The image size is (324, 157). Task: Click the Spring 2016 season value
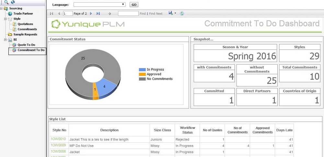tap(252, 56)
